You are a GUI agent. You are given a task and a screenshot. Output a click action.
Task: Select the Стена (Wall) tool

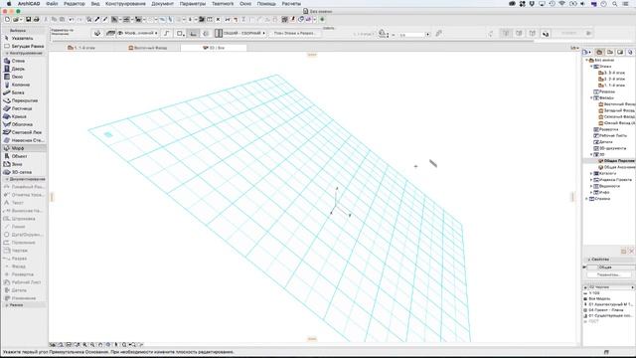pyautogui.click(x=18, y=61)
